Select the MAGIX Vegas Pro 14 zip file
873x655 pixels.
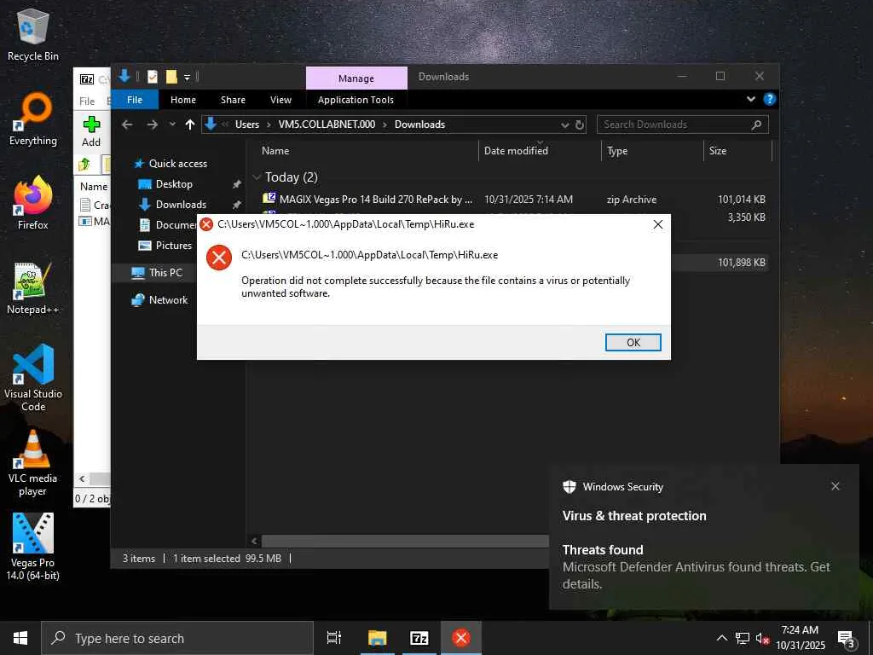coord(515,200)
